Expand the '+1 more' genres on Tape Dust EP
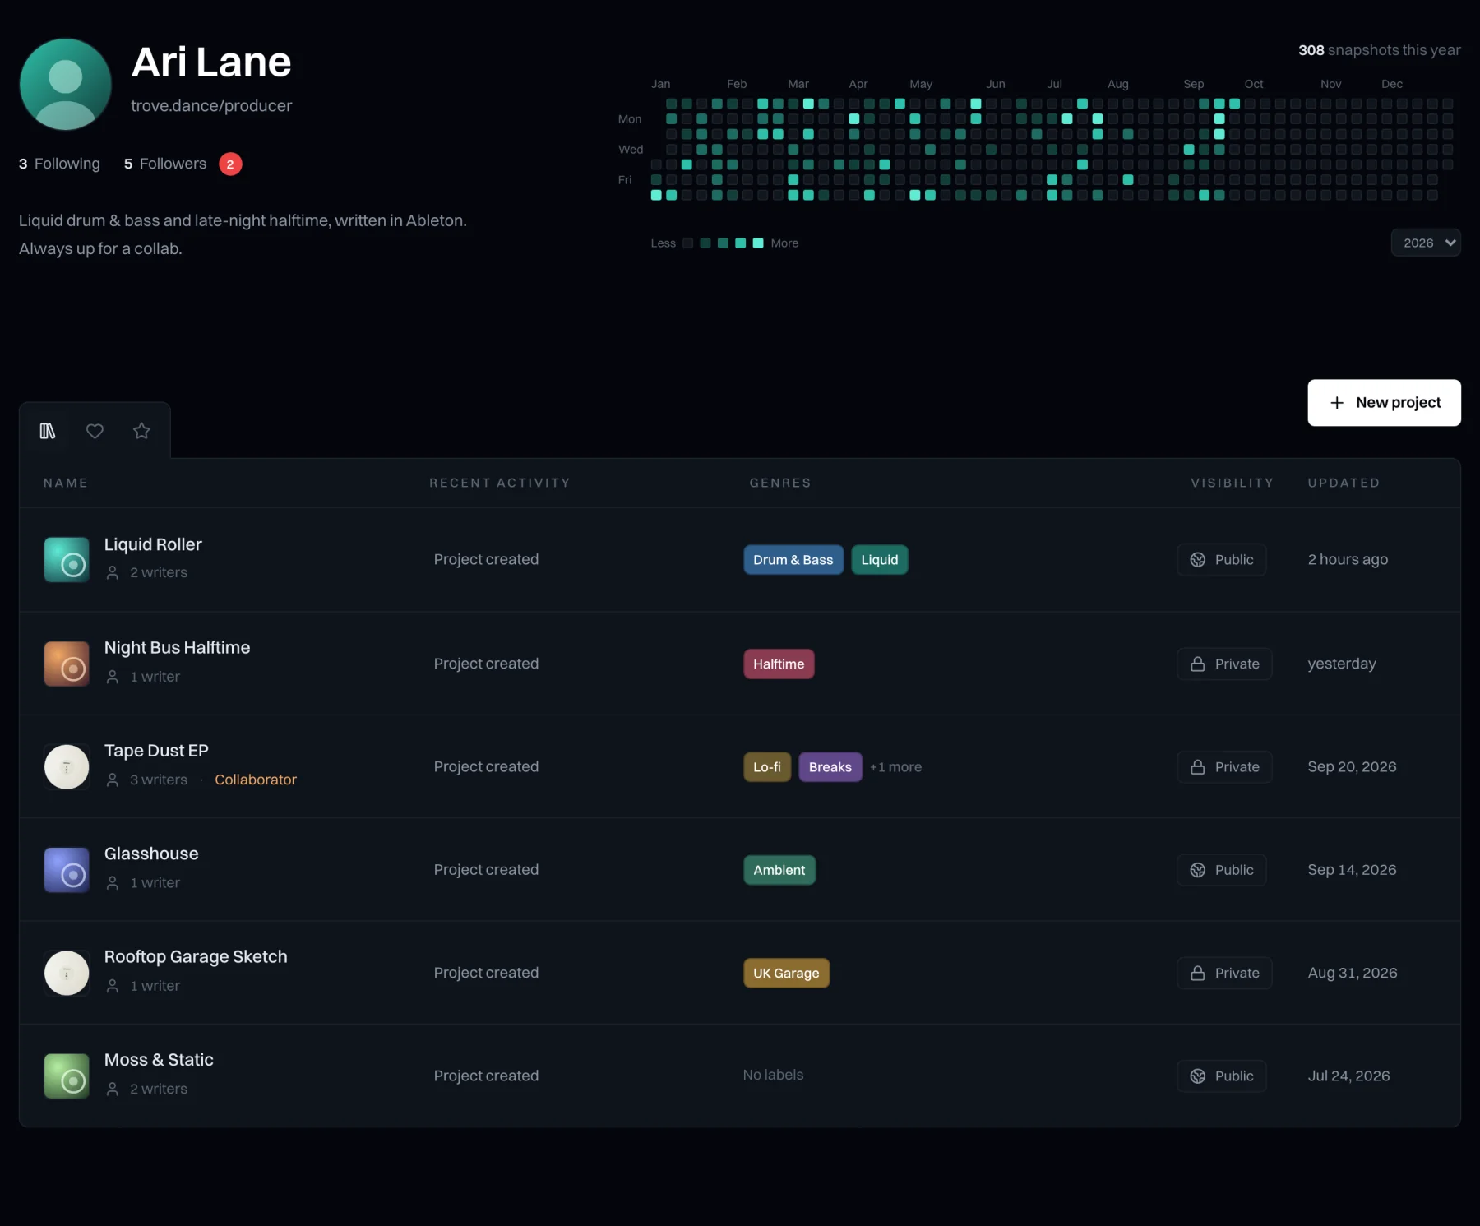The height and width of the screenshot is (1226, 1480). [895, 767]
